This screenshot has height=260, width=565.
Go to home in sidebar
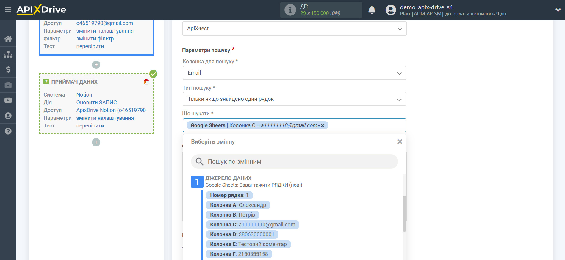pyautogui.click(x=8, y=39)
